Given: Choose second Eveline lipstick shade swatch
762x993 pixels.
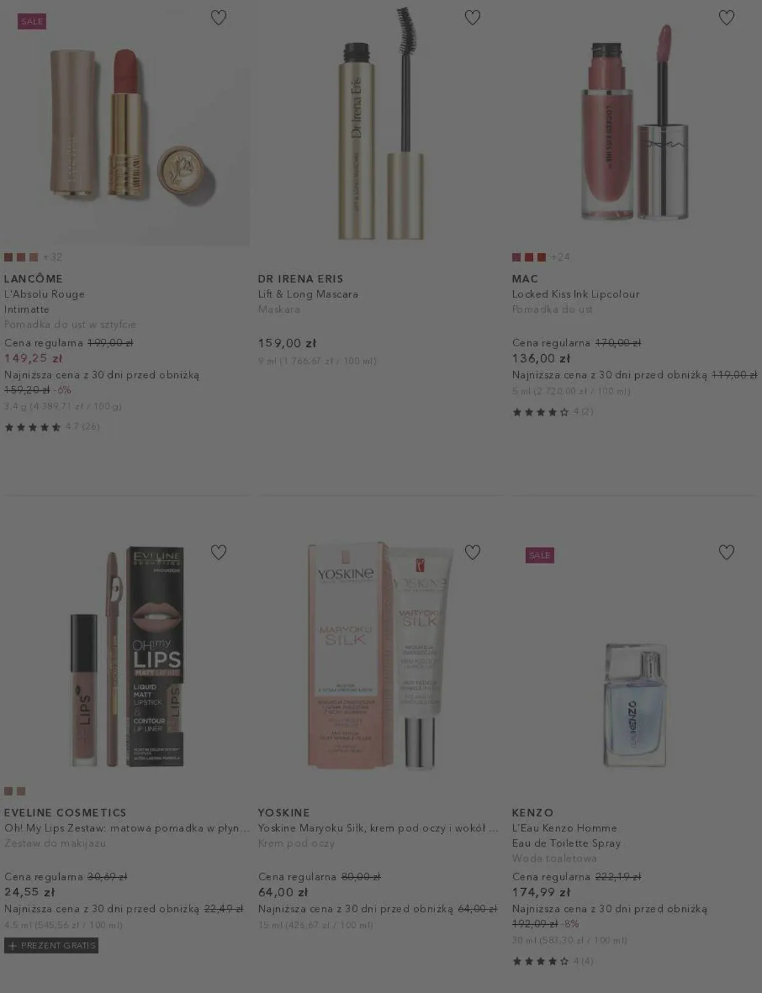Looking at the screenshot, I should [x=21, y=791].
